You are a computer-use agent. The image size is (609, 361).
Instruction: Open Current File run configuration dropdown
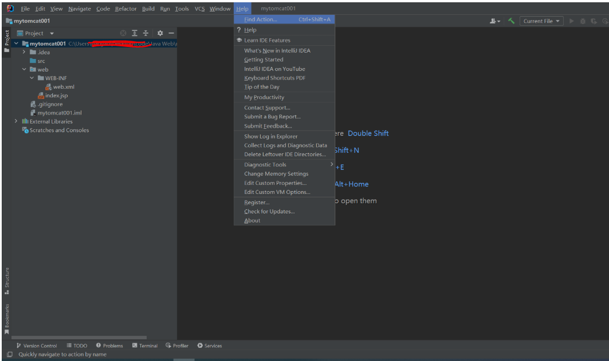click(541, 21)
